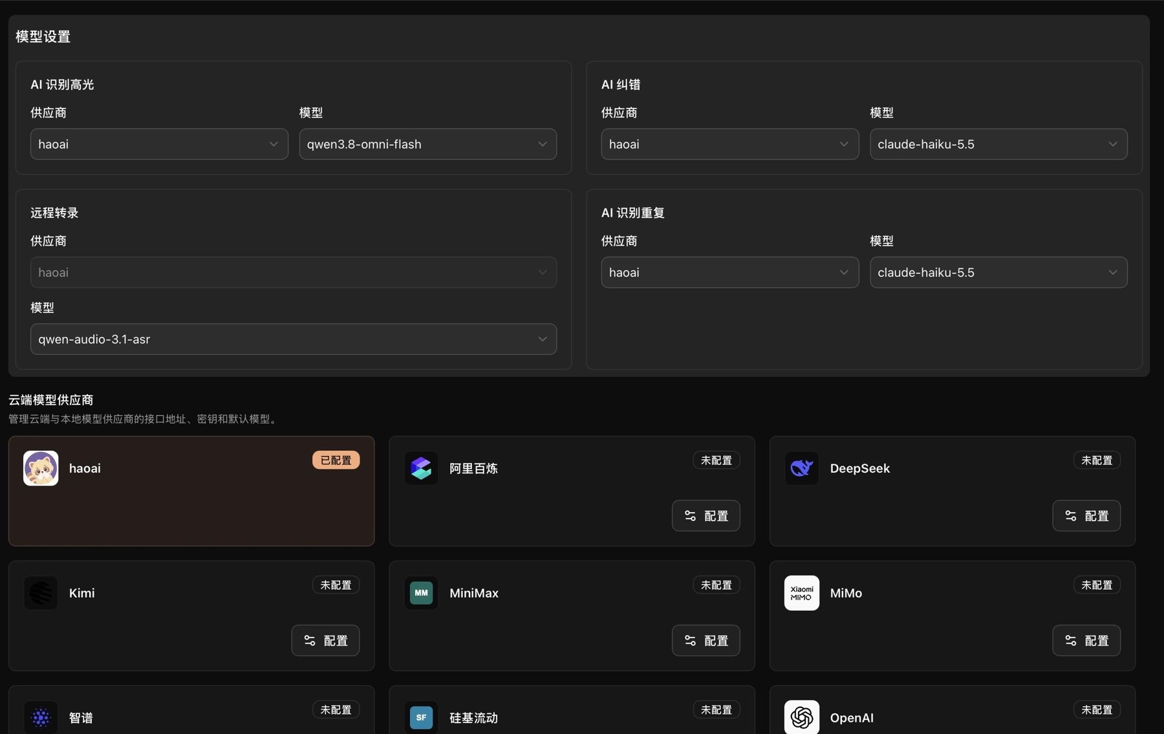Click the 管理云端与本地模型供应商 description text
The height and width of the screenshot is (734, 1164).
(x=144, y=419)
